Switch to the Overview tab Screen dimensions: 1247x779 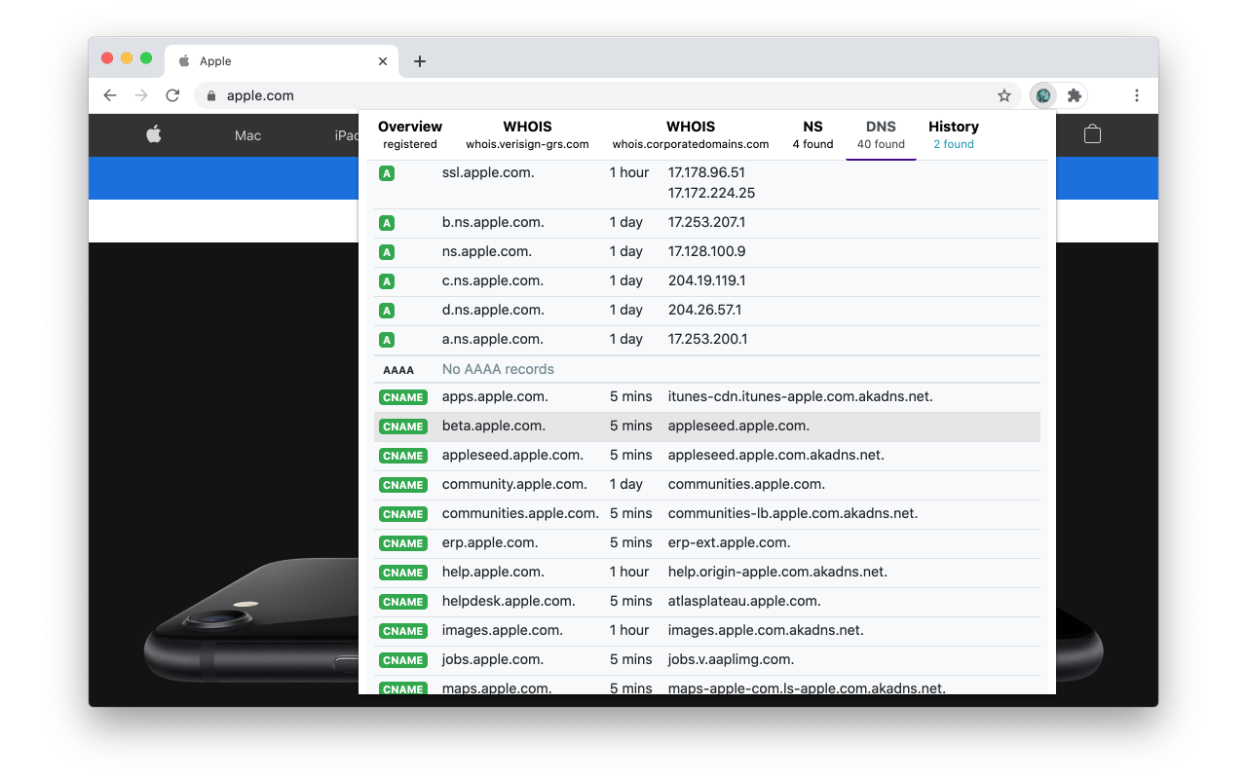point(410,134)
